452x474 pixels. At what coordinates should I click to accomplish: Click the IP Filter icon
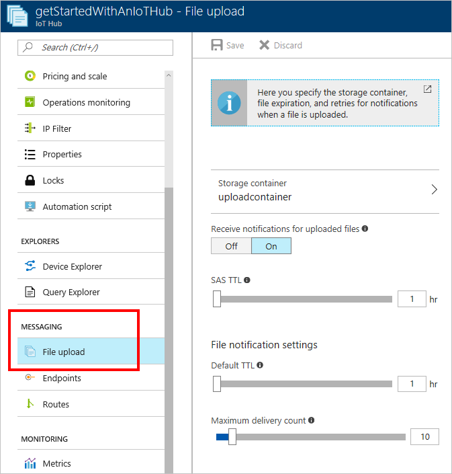[30, 128]
